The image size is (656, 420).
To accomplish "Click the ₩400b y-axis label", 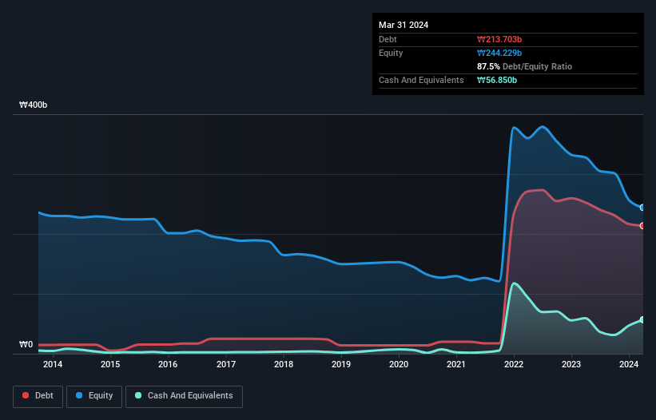I will pos(33,105).
